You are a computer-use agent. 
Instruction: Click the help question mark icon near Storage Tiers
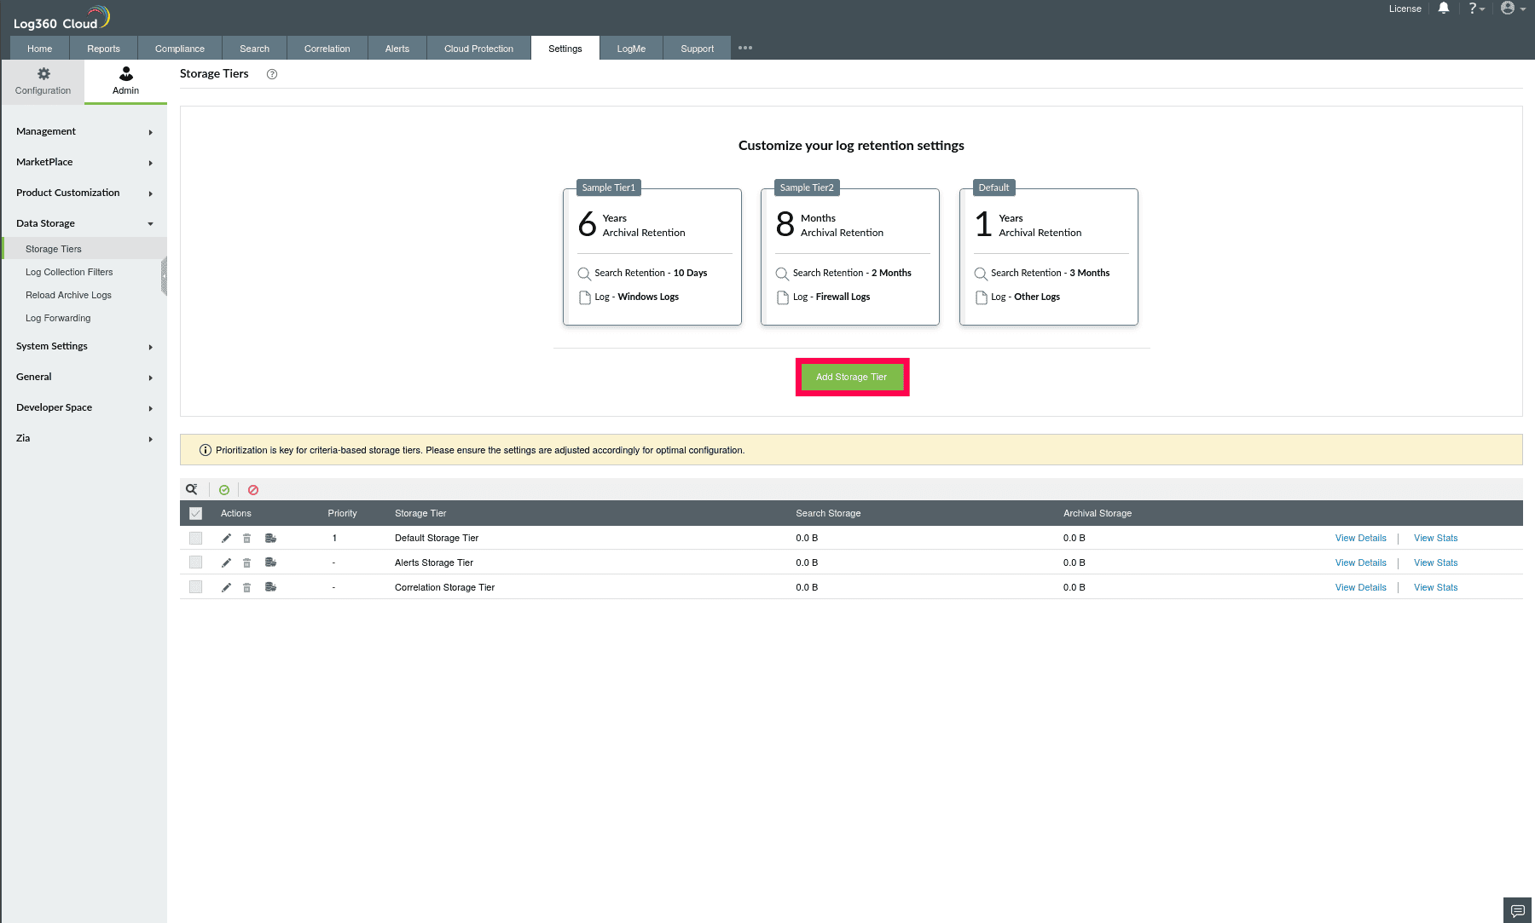[x=272, y=74]
